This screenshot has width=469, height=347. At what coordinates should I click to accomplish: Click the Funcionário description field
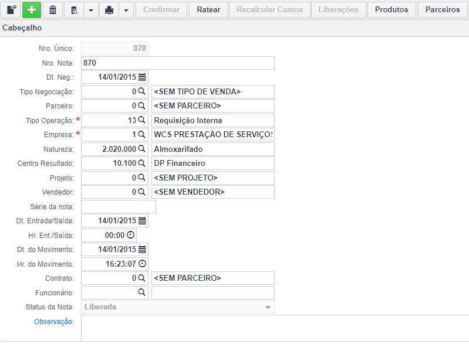tap(213, 292)
